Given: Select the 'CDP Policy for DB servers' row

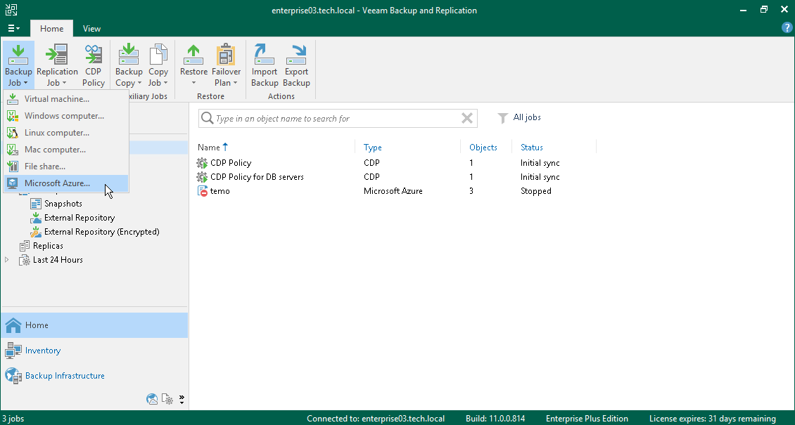Looking at the screenshot, I should [x=395, y=177].
